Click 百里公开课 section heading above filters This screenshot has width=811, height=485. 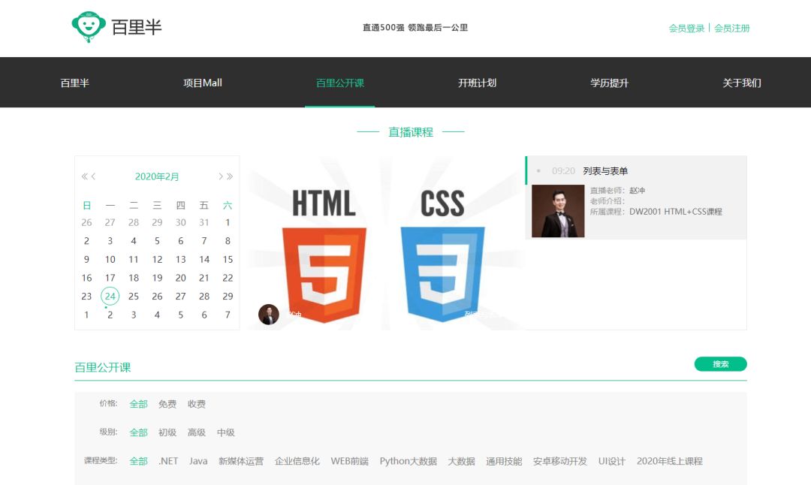click(x=102, y=368)
